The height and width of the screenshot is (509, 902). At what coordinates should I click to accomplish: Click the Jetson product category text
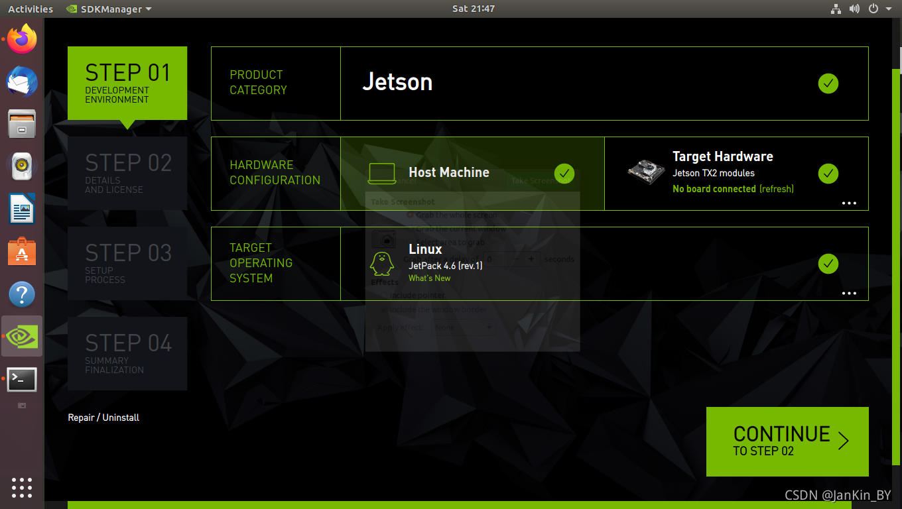point(397,82)
